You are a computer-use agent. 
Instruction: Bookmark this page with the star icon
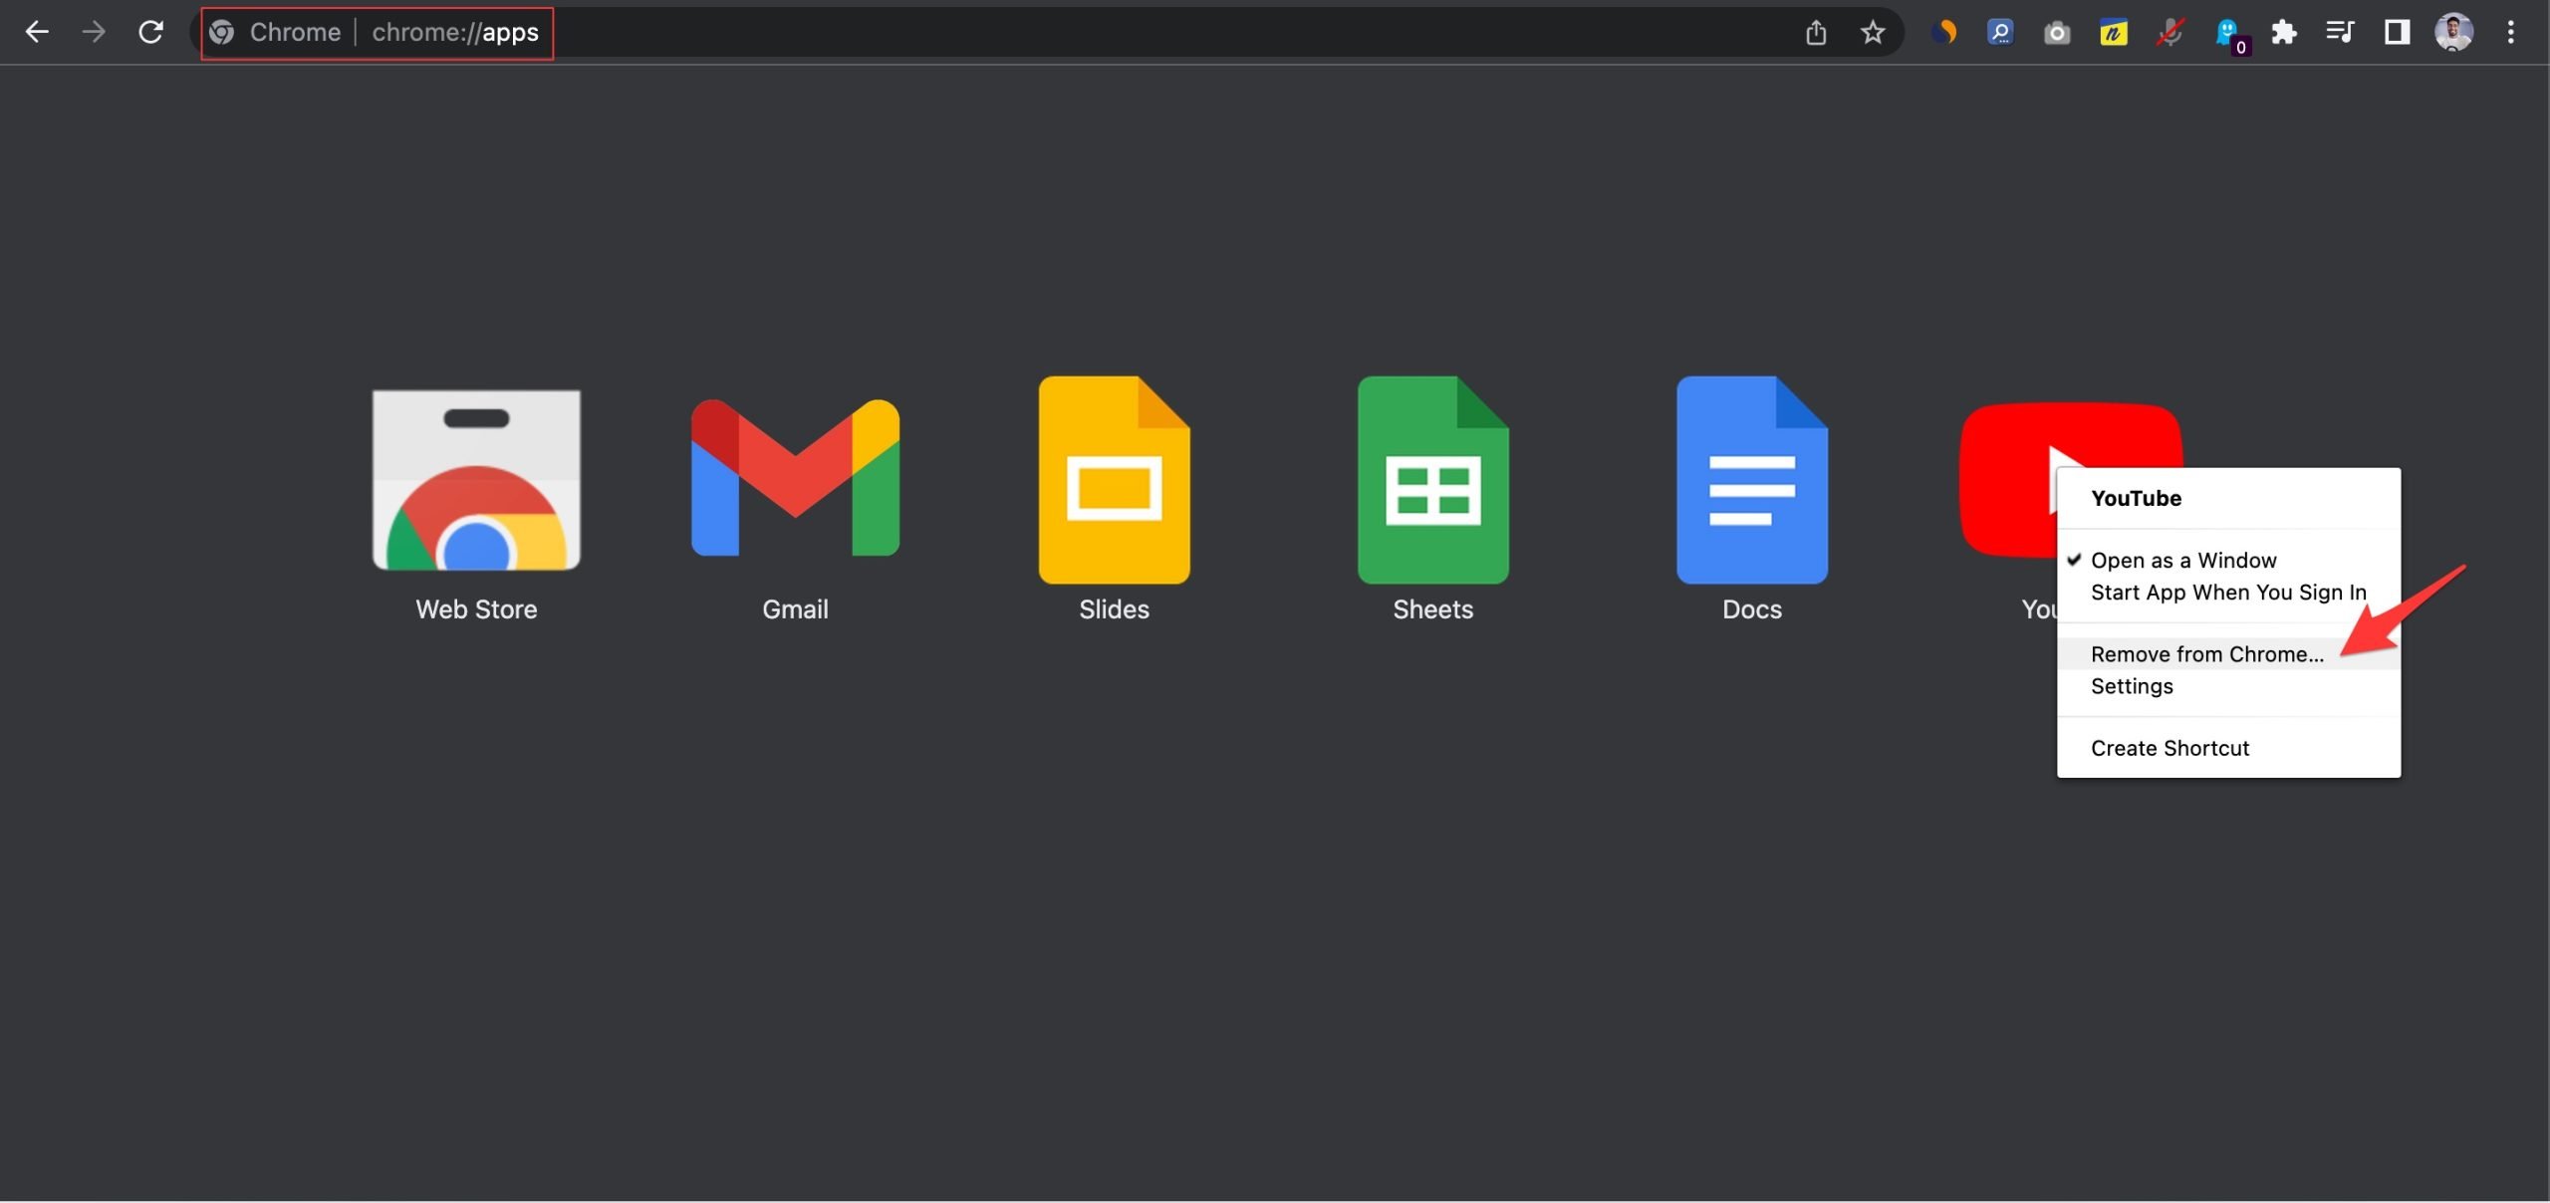pos(1873,33)
